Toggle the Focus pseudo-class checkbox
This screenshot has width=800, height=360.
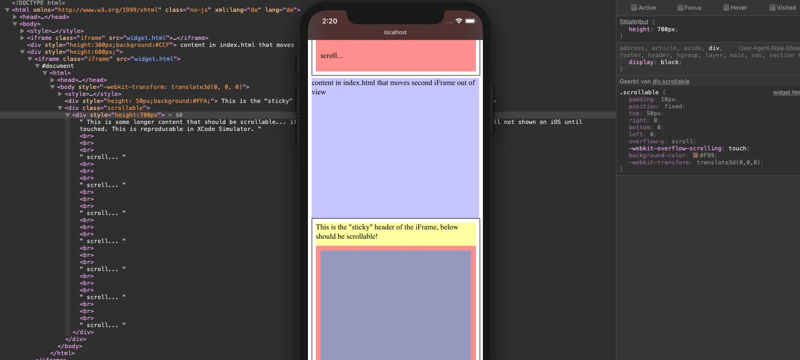(x=680, y=8)
